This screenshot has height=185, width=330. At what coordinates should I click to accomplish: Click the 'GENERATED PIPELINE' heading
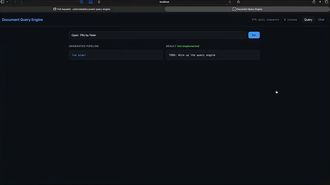[84, 46]
